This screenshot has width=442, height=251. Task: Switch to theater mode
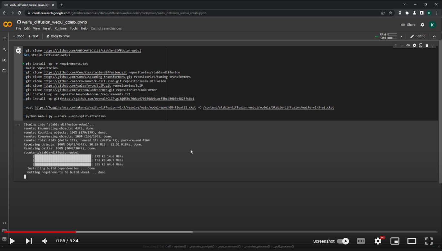[x=412, y=241]
